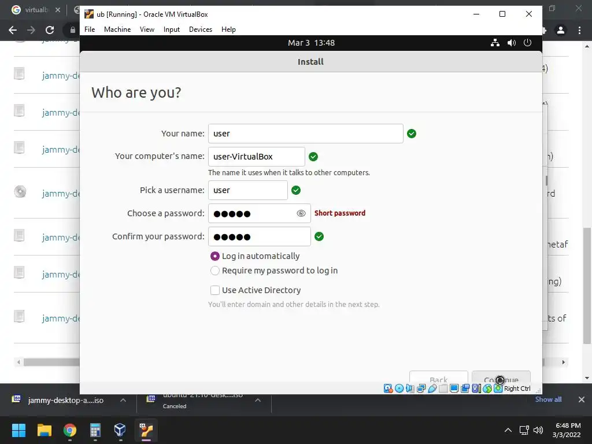Click the USB devices indicator in VirtualBox status bar
This screenshot has height=444, width=592.
coord(432,388)
